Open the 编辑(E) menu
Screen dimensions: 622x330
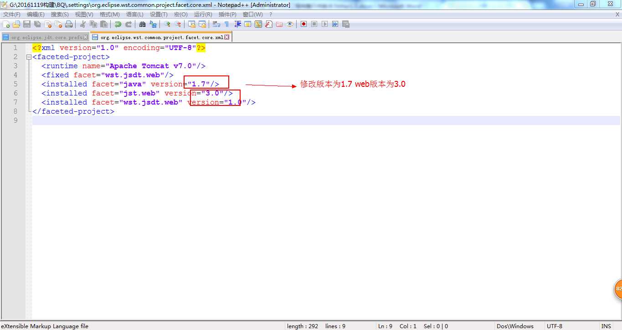[x=36, y=15]
